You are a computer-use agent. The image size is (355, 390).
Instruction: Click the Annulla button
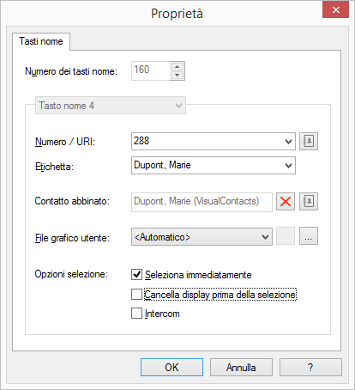tap(241, 368)
